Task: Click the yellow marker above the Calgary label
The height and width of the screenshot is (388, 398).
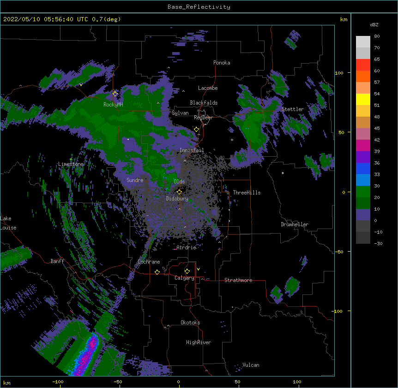Action: (x=187, y=271)
